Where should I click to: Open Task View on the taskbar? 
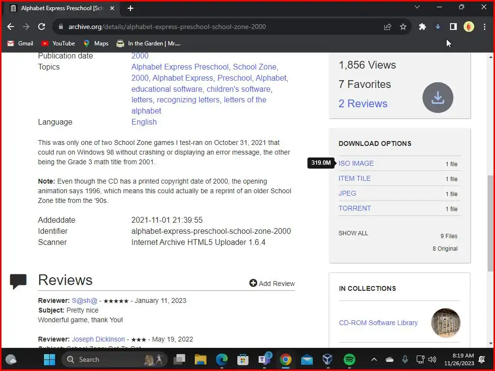pyautogui.click(x=179, y=359)
